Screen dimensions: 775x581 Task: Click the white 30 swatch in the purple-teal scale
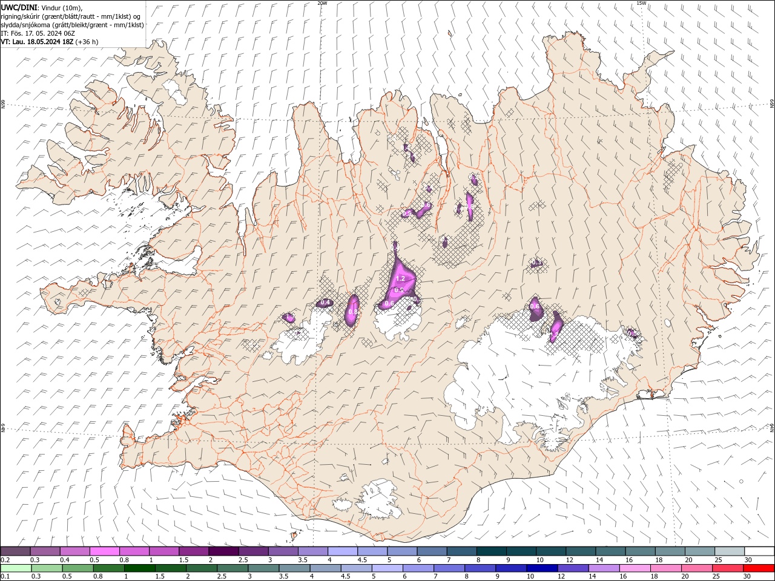pos(759,551)
